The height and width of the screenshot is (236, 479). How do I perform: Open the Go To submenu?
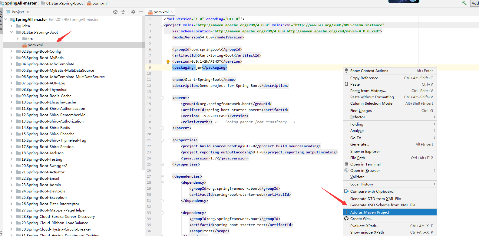click(x=390, y=138)
